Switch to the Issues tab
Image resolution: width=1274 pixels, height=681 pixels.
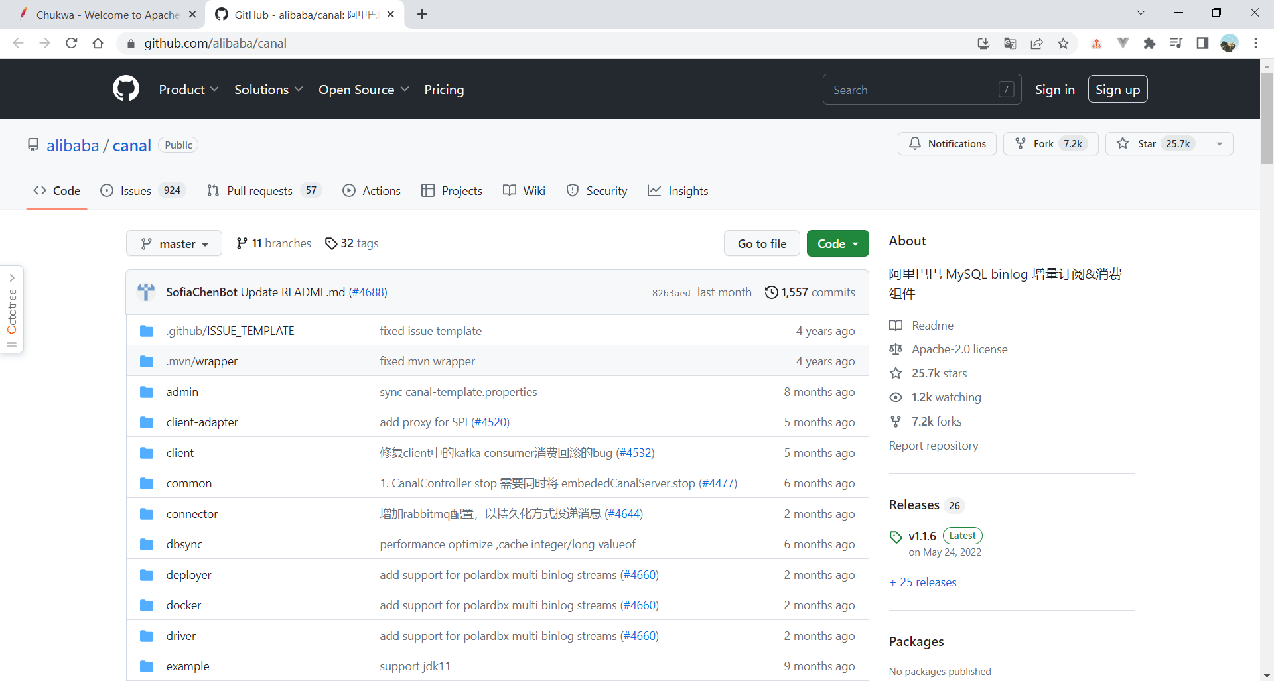pyautogui.click(x=143, y=191)
